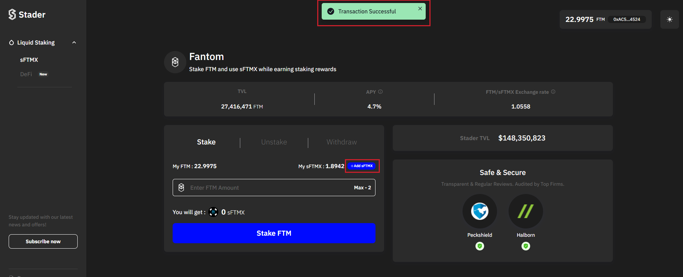The height and width of the screenshot is (277, 683).
Task: Click the Peckshield label
Action: pos(480,235)
